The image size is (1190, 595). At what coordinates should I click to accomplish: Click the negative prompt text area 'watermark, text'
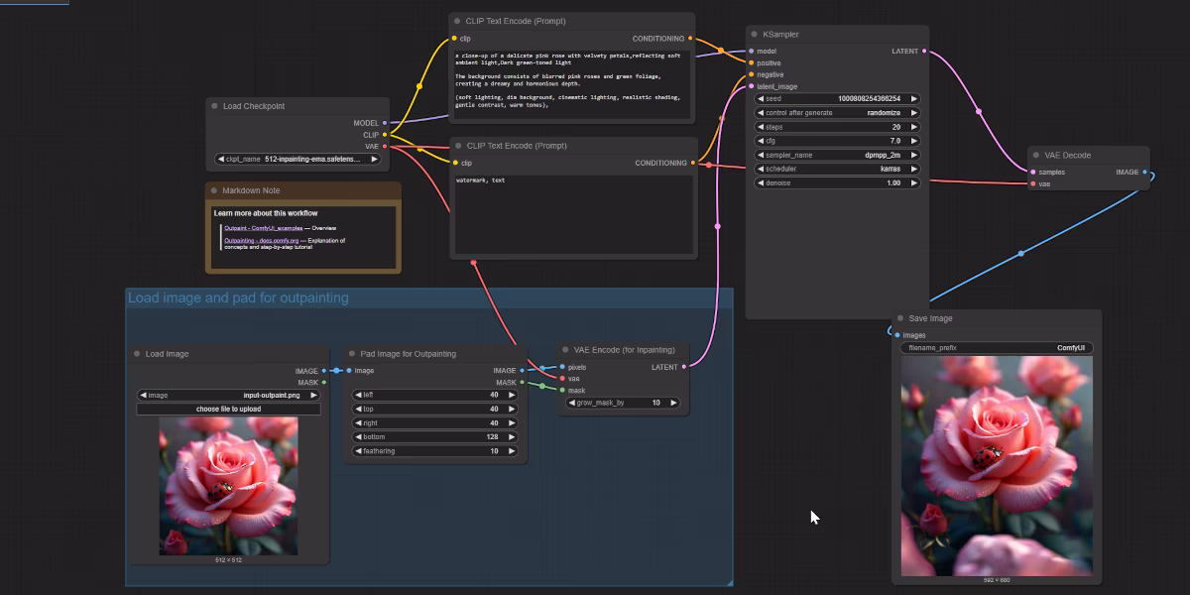572,213
